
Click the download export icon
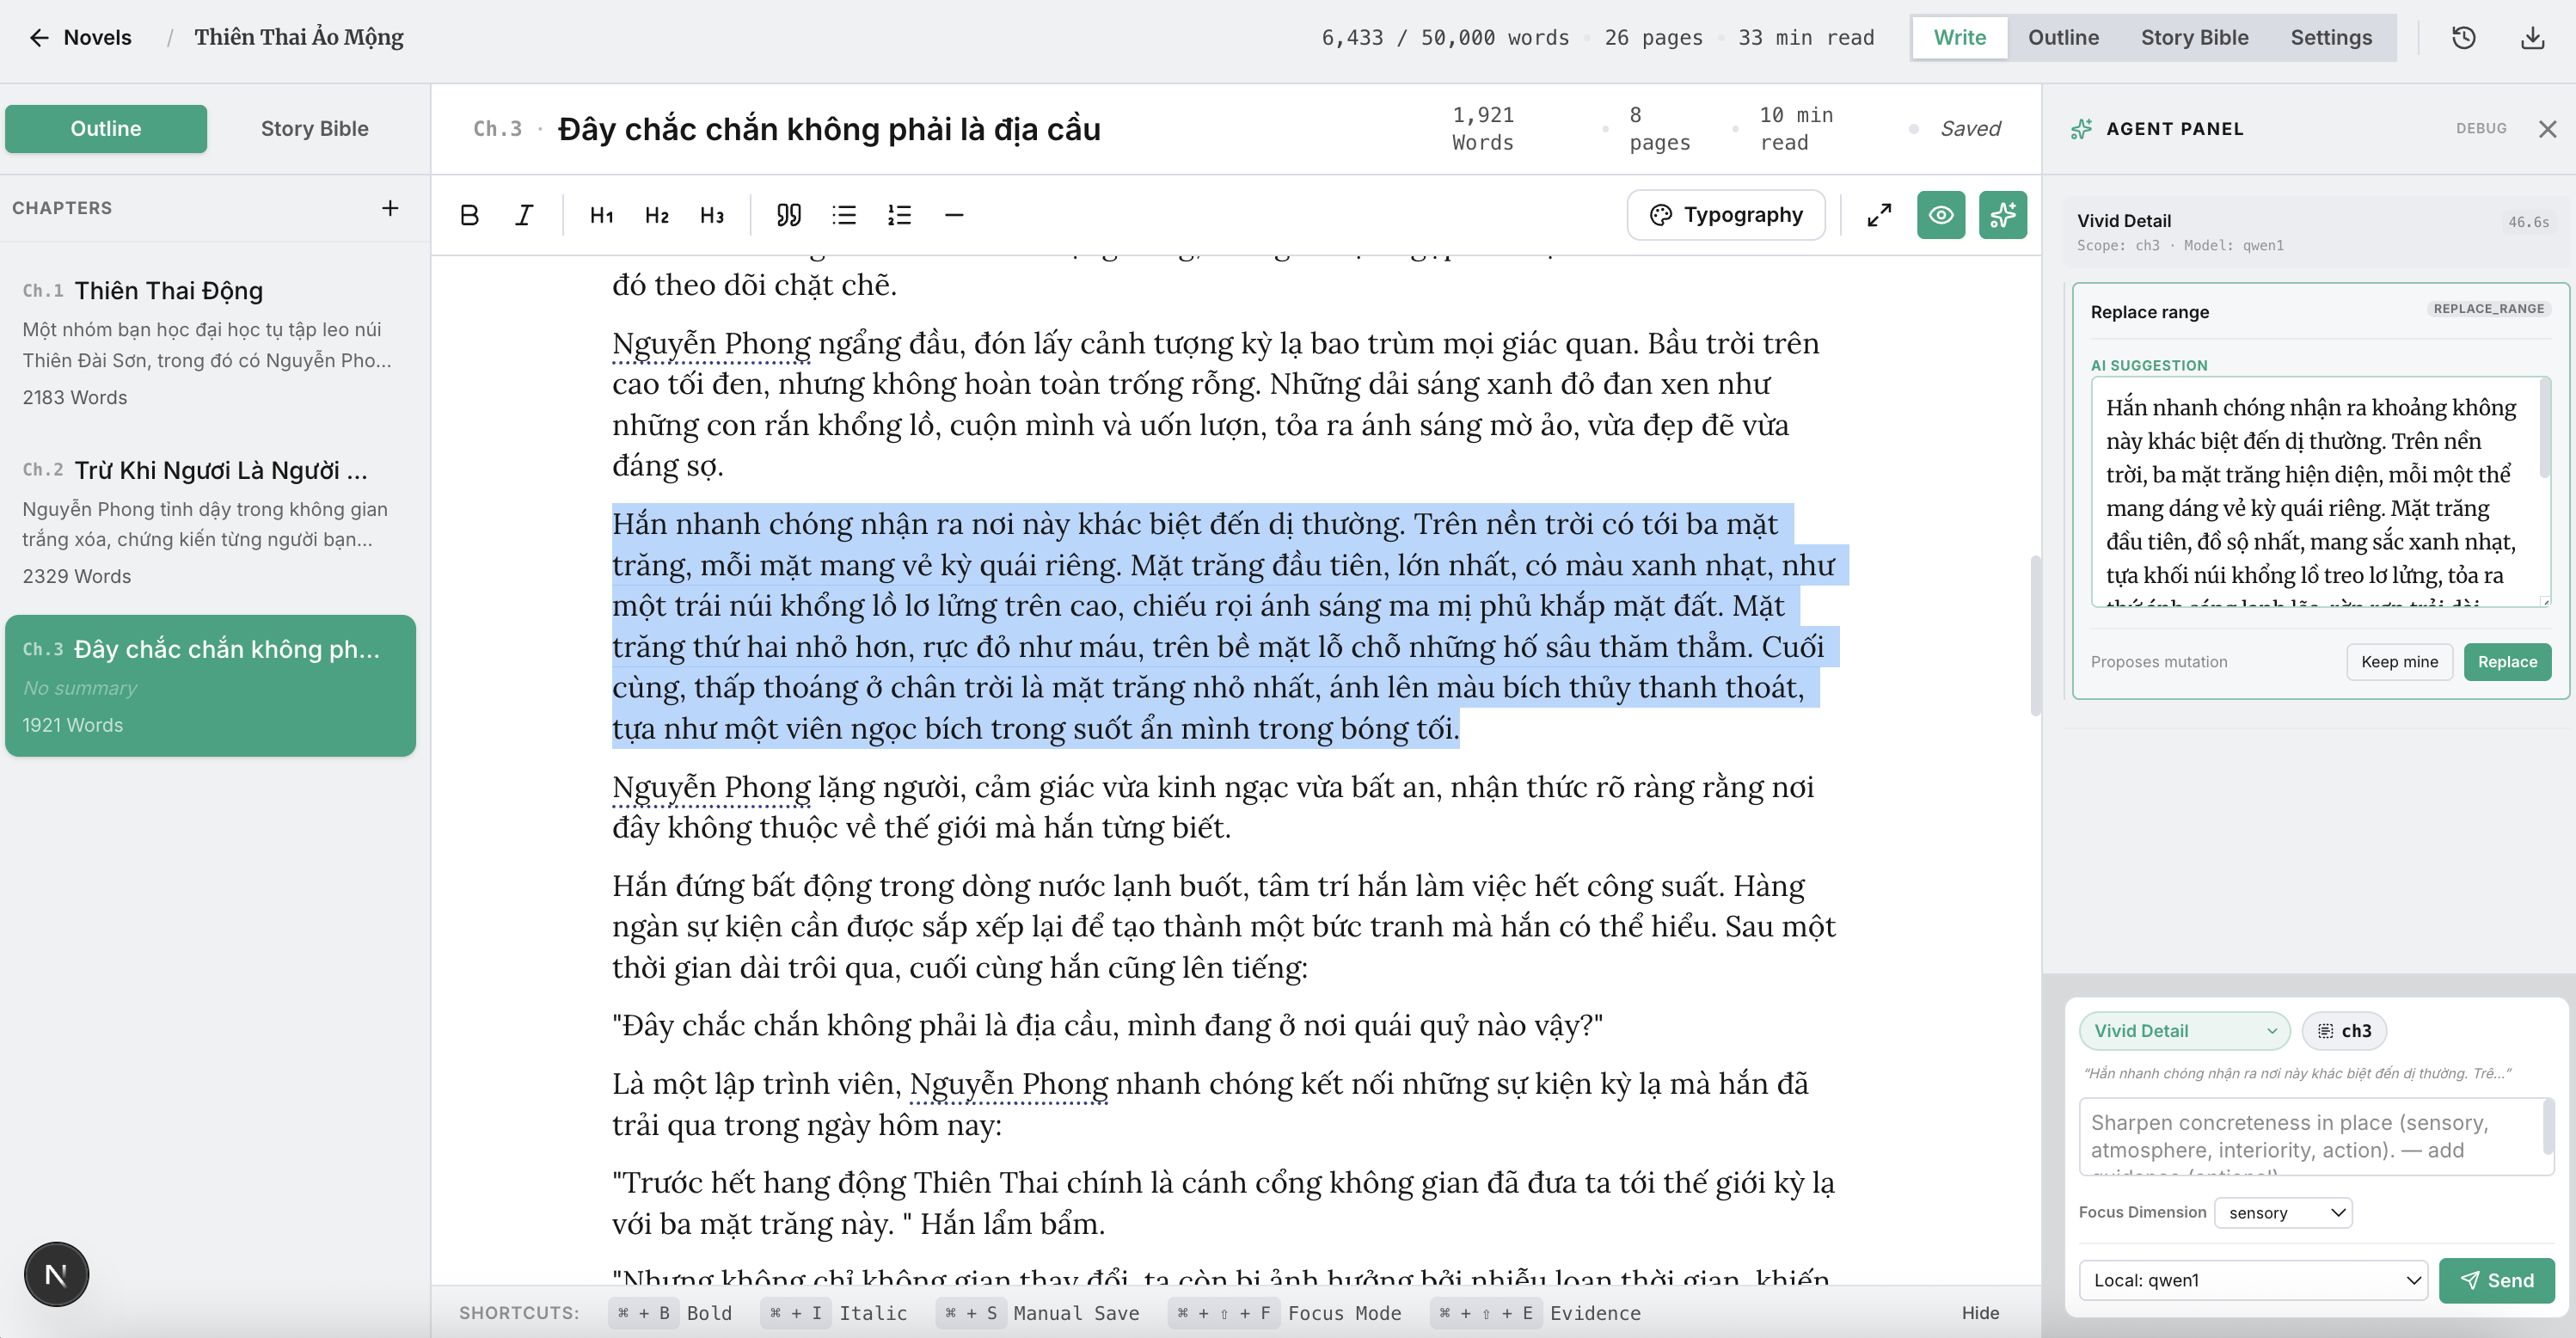pyautogui.click(x=2533, y=38)
